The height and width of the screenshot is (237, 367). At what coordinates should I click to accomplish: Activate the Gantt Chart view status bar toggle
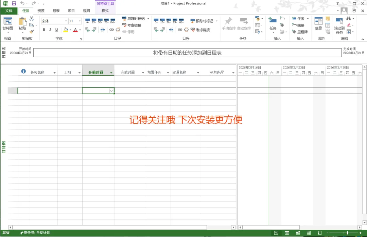point(276,233)
